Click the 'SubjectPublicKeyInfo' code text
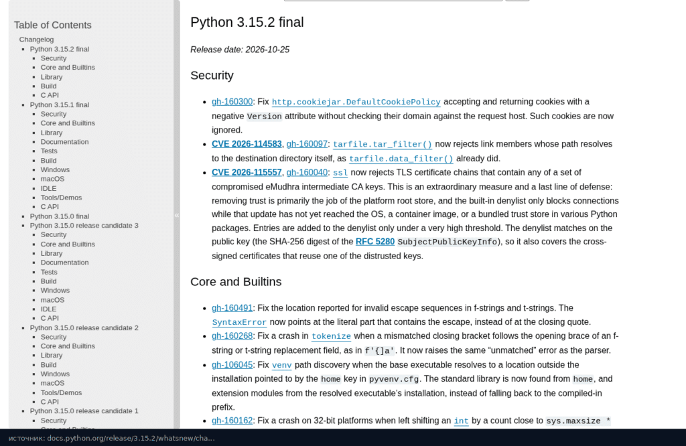The width and height of the screenshot is (686, 446). point(447,242)
